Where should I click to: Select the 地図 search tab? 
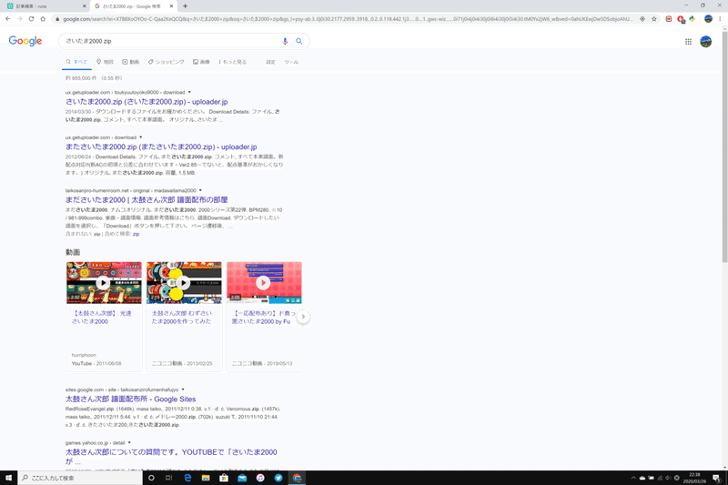pos(105,62)
